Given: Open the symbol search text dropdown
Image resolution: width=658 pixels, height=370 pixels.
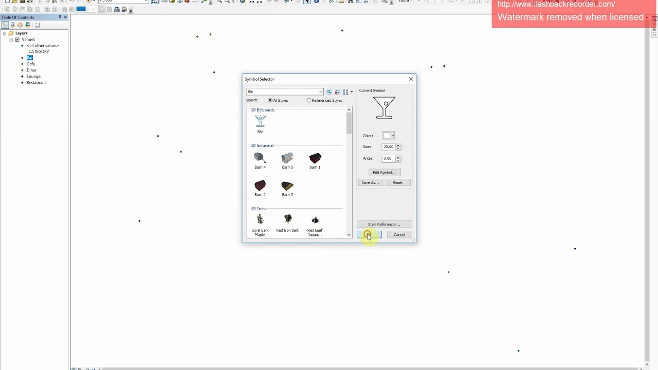Looking at the screenshot, I should coord(321,91).
